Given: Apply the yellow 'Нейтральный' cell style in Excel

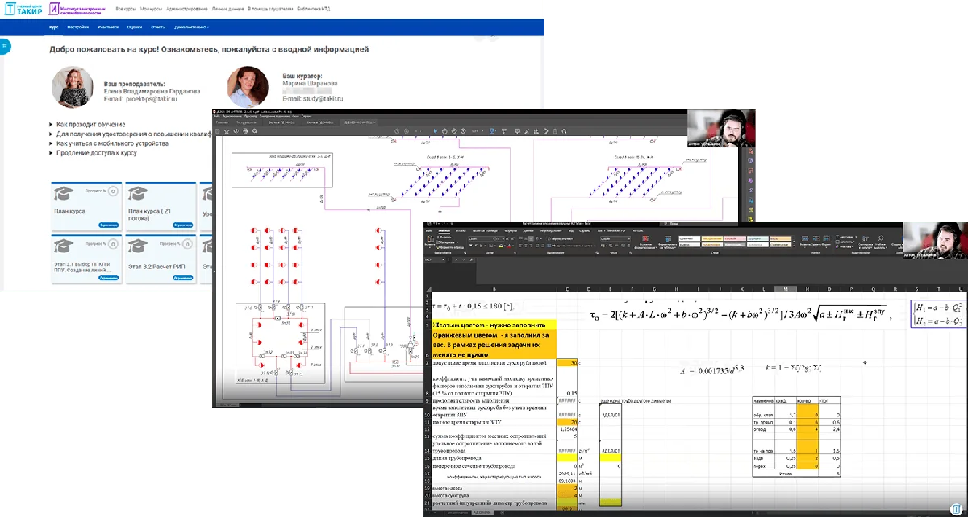Looking at the screenshot, I should pyautogui.click(x=712, y=239).
